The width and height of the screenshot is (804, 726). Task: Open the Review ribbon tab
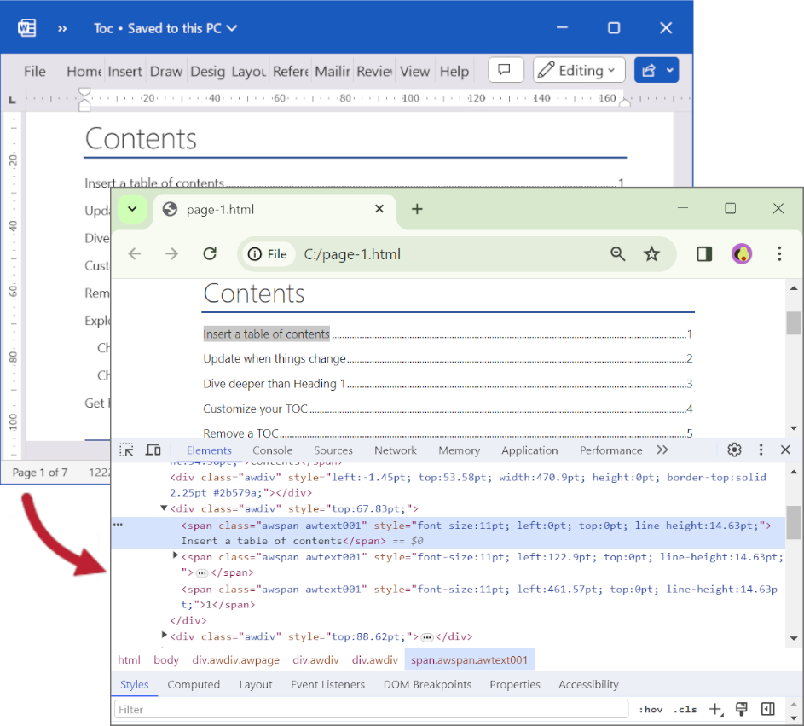[374, 72]
